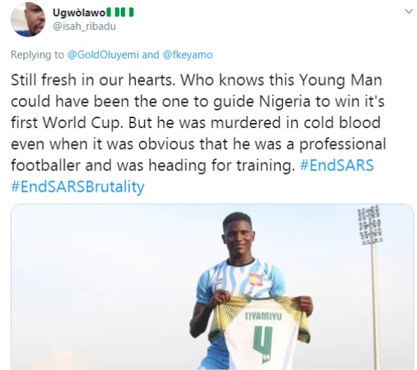Click the number 4 on the held jersey
Viewport: 417px width, 370px height.
[262, 340]
